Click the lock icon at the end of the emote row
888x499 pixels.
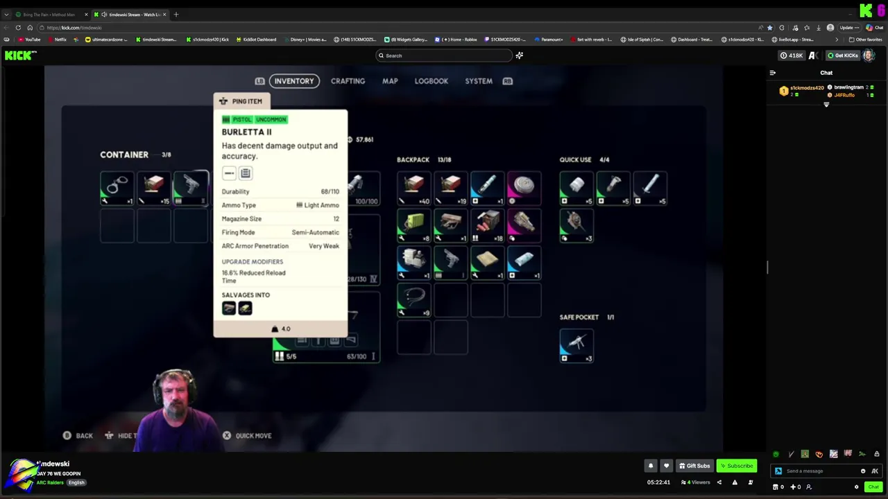[x=877, y=455]
